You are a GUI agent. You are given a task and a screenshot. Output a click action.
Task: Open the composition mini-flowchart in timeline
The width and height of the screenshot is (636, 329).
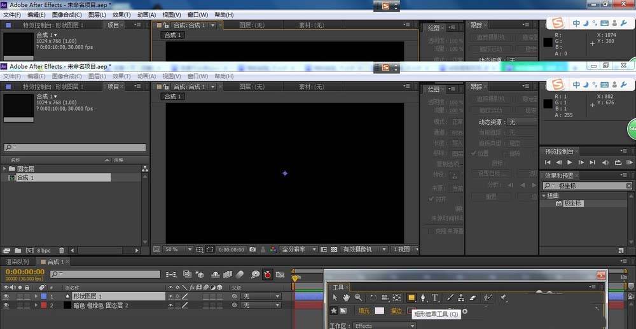pos(170,275)
